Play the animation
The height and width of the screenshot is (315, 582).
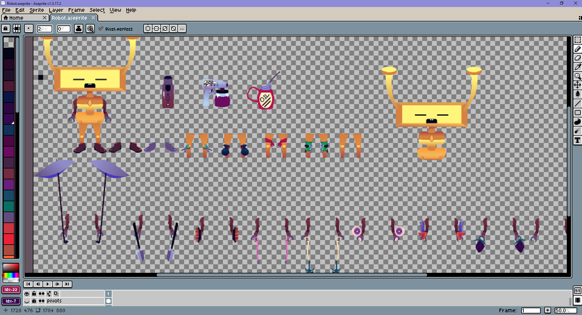(48, 284)
